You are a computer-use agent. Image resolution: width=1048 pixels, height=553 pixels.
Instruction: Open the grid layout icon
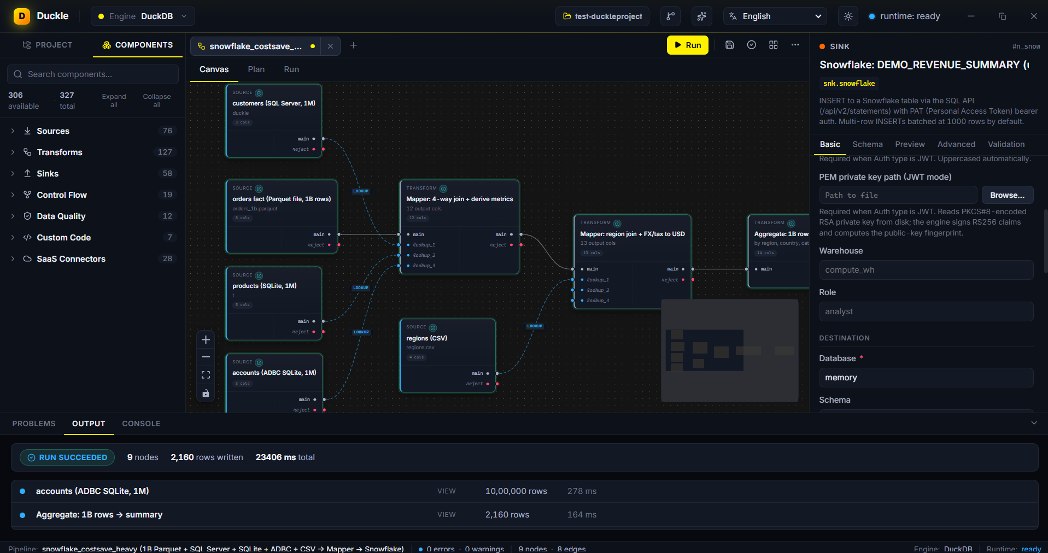[x=773, y=45]
